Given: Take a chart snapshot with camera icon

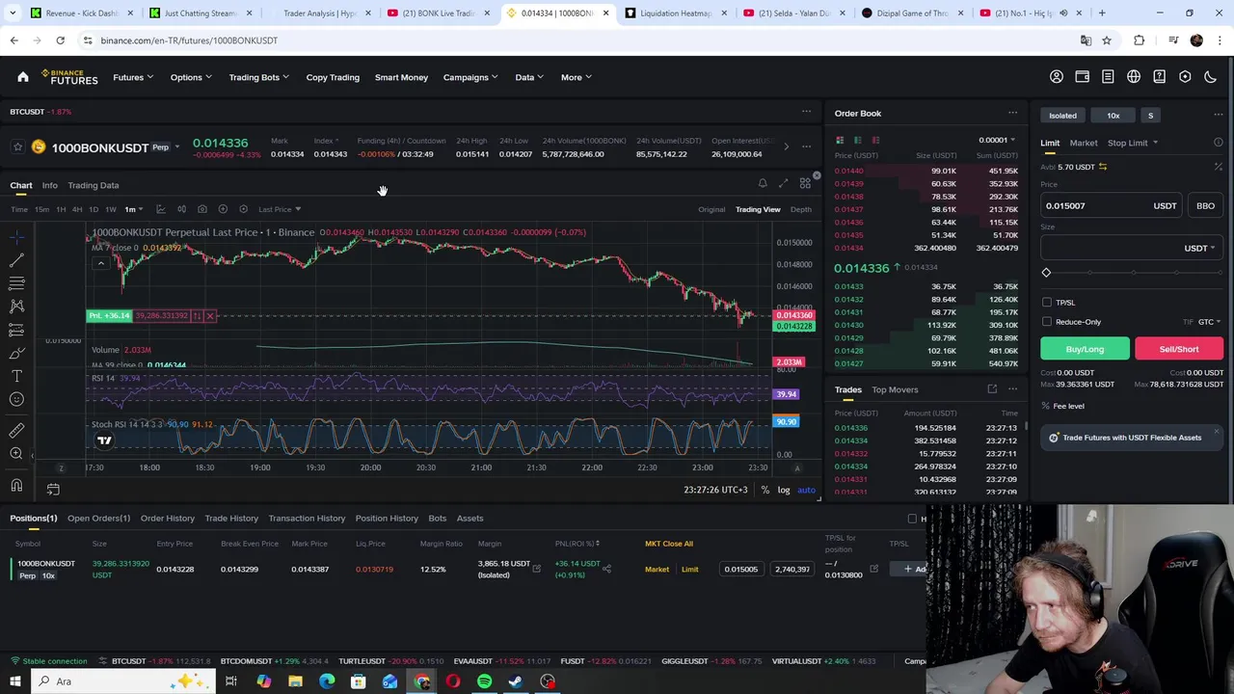Looking at the screenshot, I should [x=201, y=209].
